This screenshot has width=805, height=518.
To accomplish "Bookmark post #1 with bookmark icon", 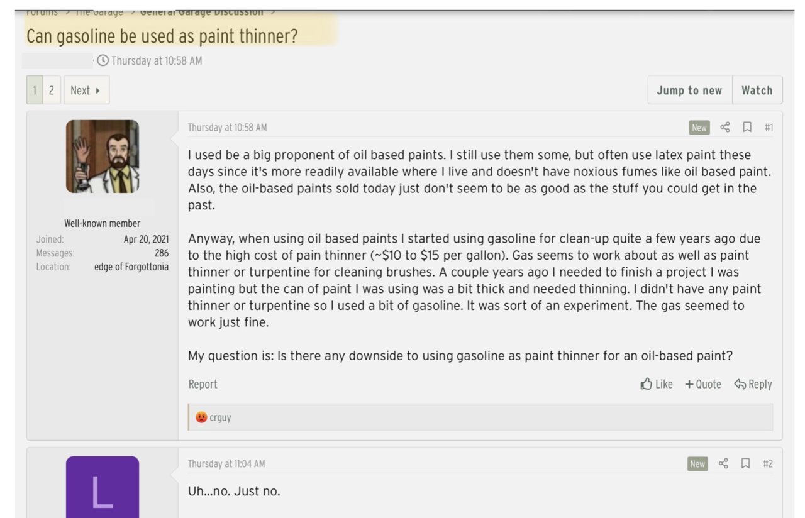I will 747,128.
